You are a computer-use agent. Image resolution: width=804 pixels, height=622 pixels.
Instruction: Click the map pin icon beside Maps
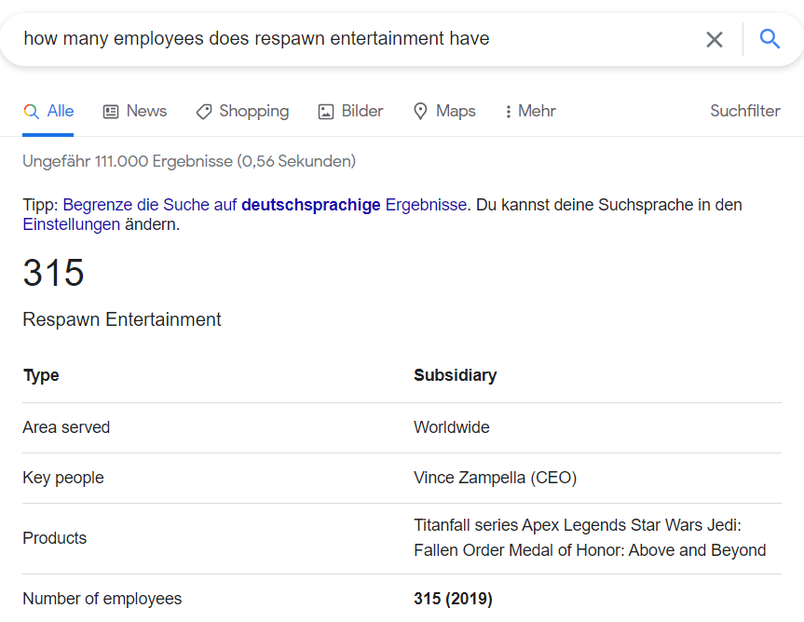click(x=420, y=111)
